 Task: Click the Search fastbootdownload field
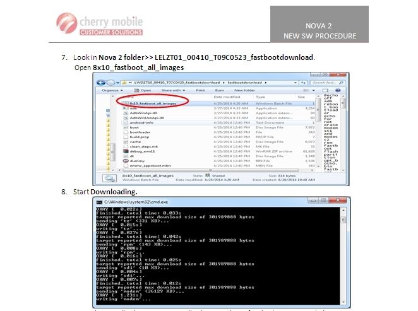point(327,83)
